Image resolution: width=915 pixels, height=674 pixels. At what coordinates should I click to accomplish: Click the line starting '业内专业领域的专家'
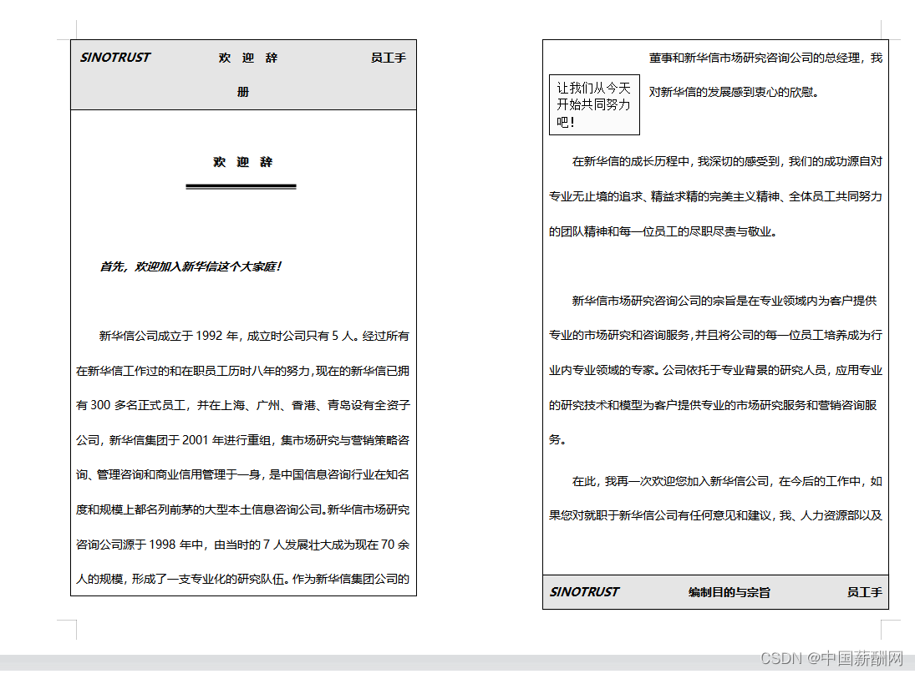(x=715, y=370)
